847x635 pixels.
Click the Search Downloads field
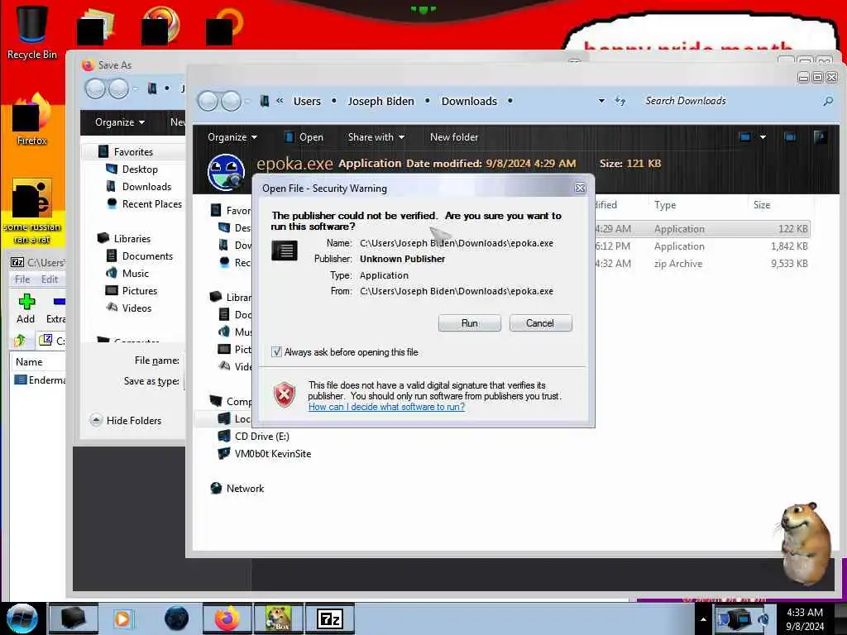(x=730, y=101)
